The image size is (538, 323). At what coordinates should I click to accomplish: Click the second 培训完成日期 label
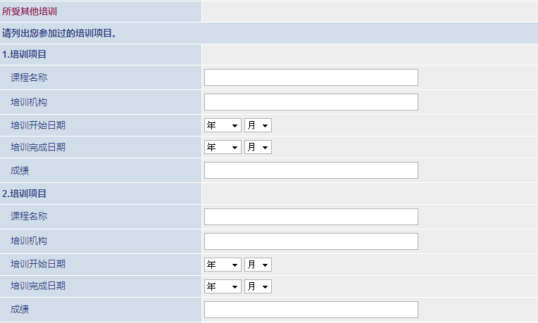(x=38, y=286)
